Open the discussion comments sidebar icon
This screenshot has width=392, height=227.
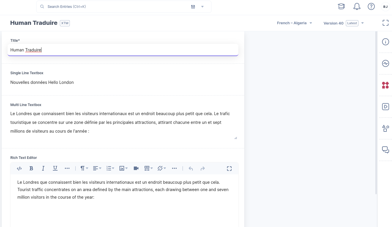386,150
